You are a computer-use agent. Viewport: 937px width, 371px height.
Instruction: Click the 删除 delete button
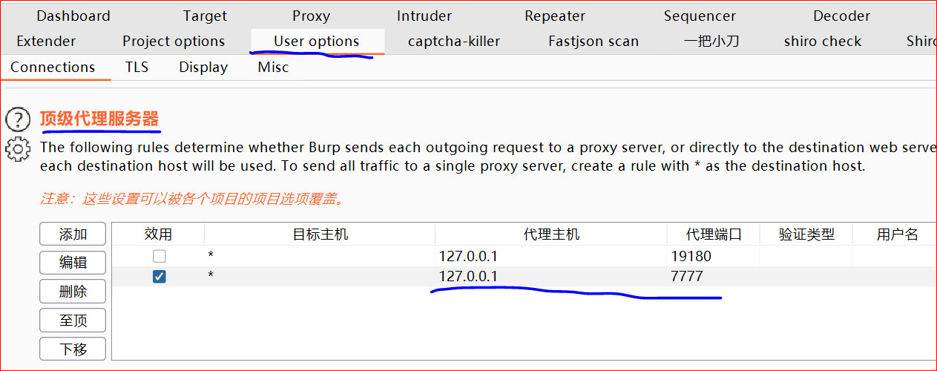coord(73,292)
